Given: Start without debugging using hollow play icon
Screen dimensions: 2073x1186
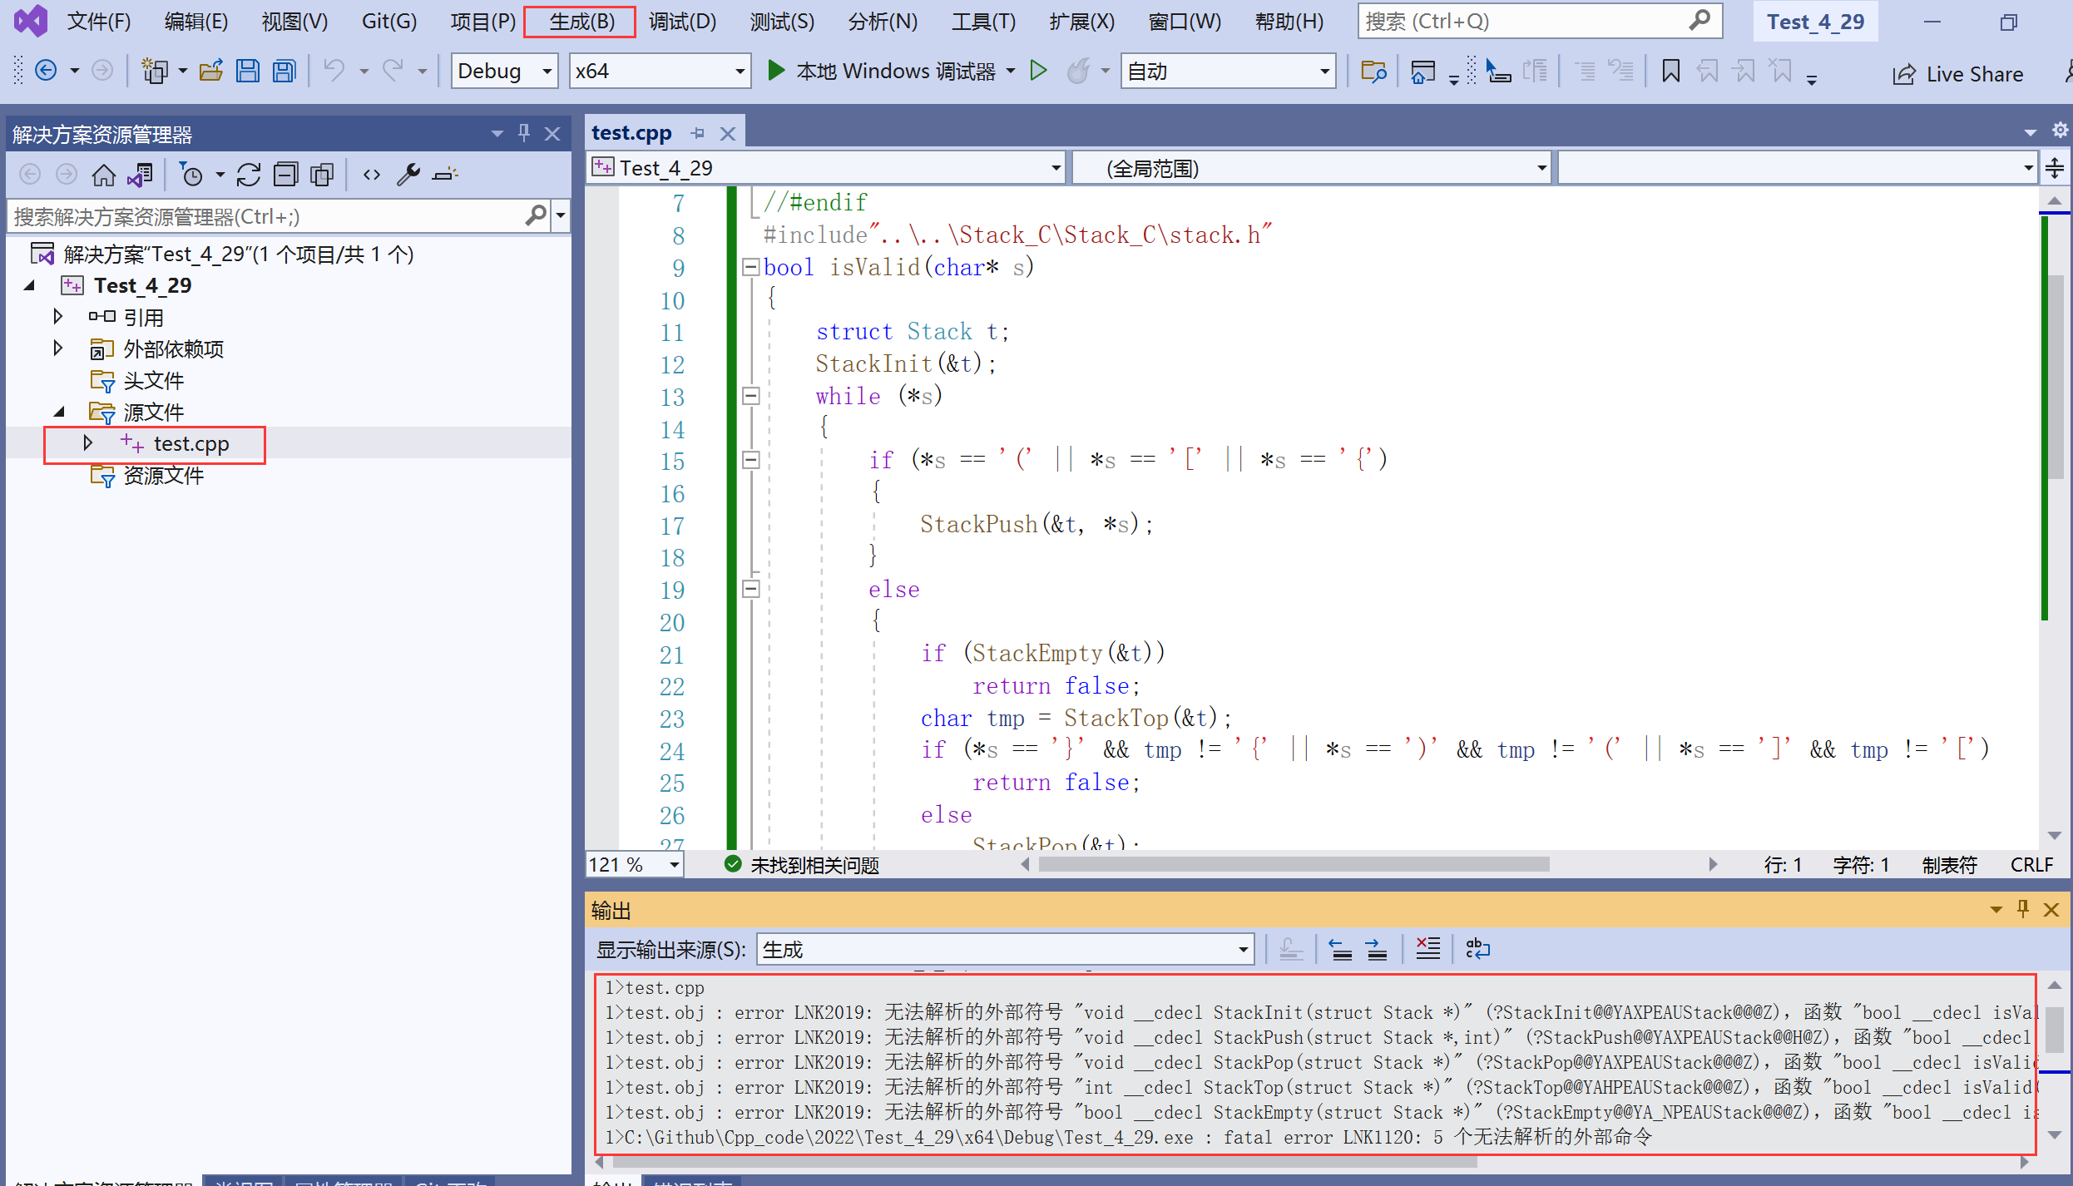Looking at the screenshot, I should [x=1038, y=72].
